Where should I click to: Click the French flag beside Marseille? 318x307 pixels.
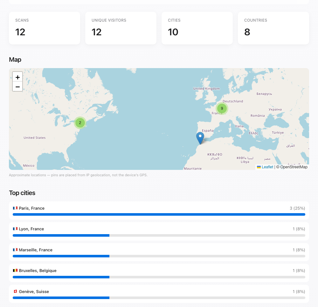pos(15,250)
